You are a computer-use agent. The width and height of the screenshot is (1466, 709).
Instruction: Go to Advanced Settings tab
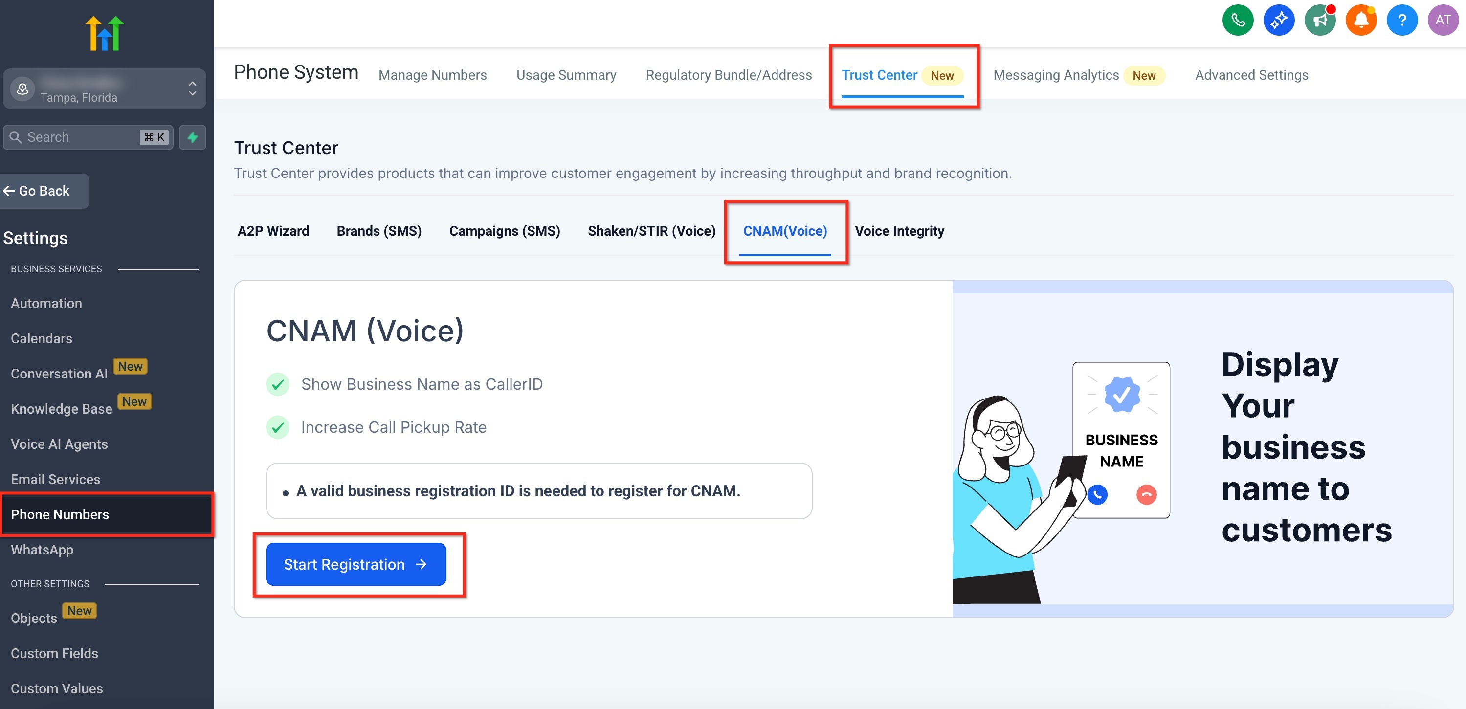[1251, 75]
